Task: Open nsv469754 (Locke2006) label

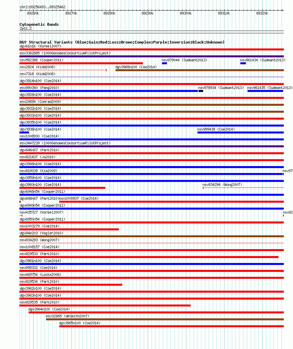Action: click(40, 275)
